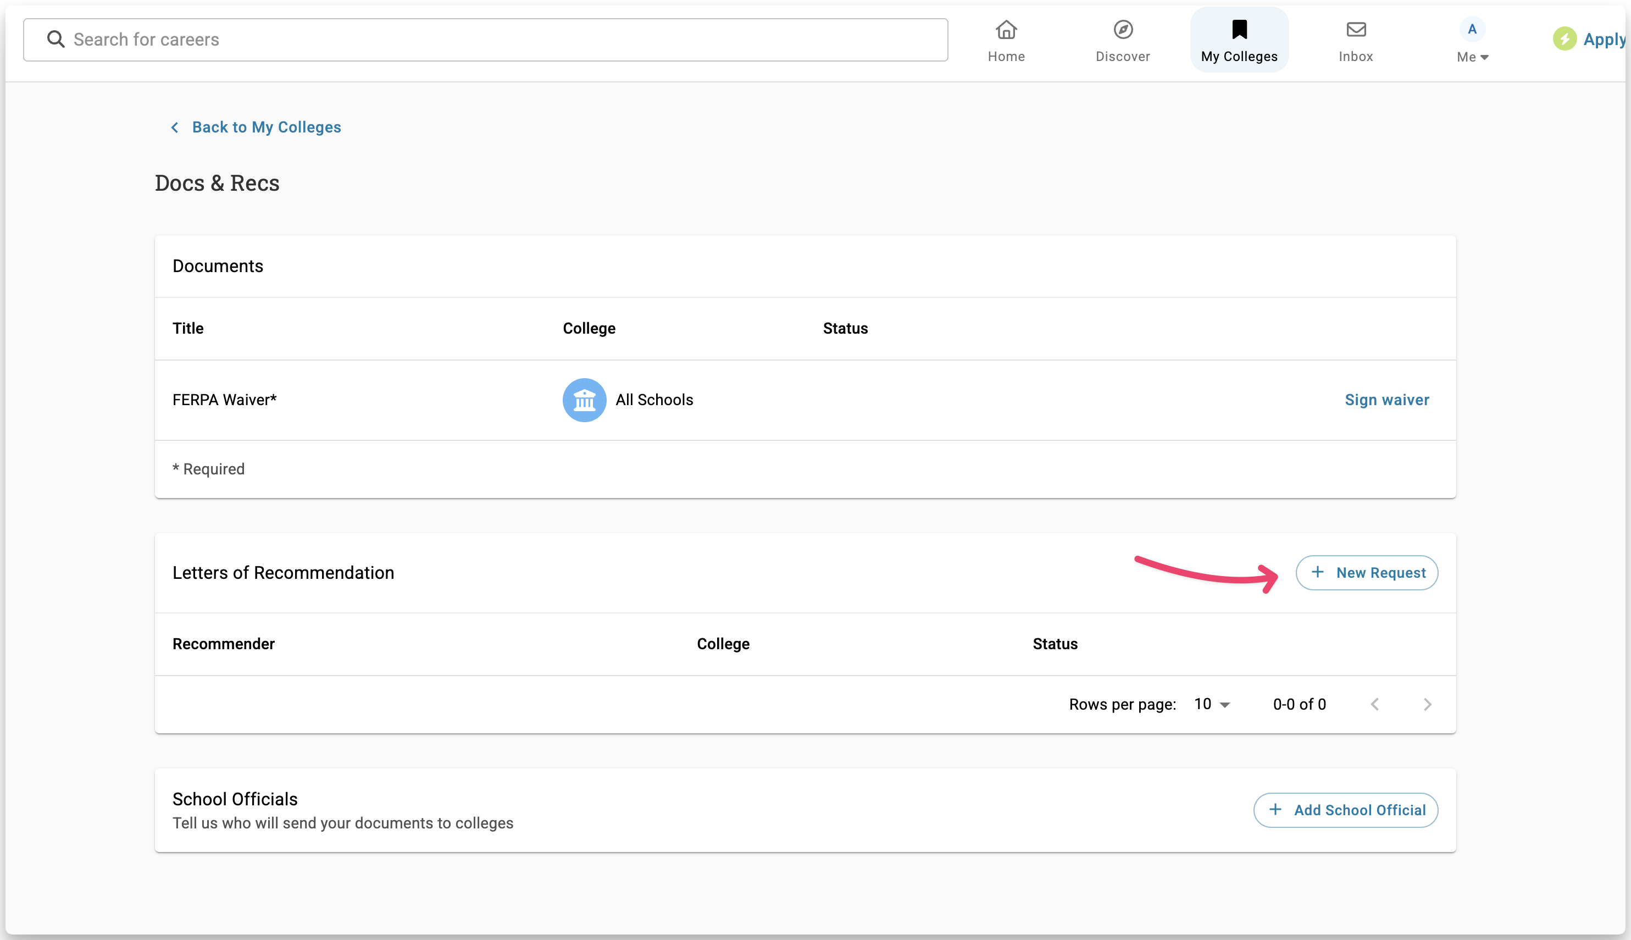Open Inbox envelope icon
This screenshot has height=940, width=1631.
pyautogui.click(x=1356, y=30)
